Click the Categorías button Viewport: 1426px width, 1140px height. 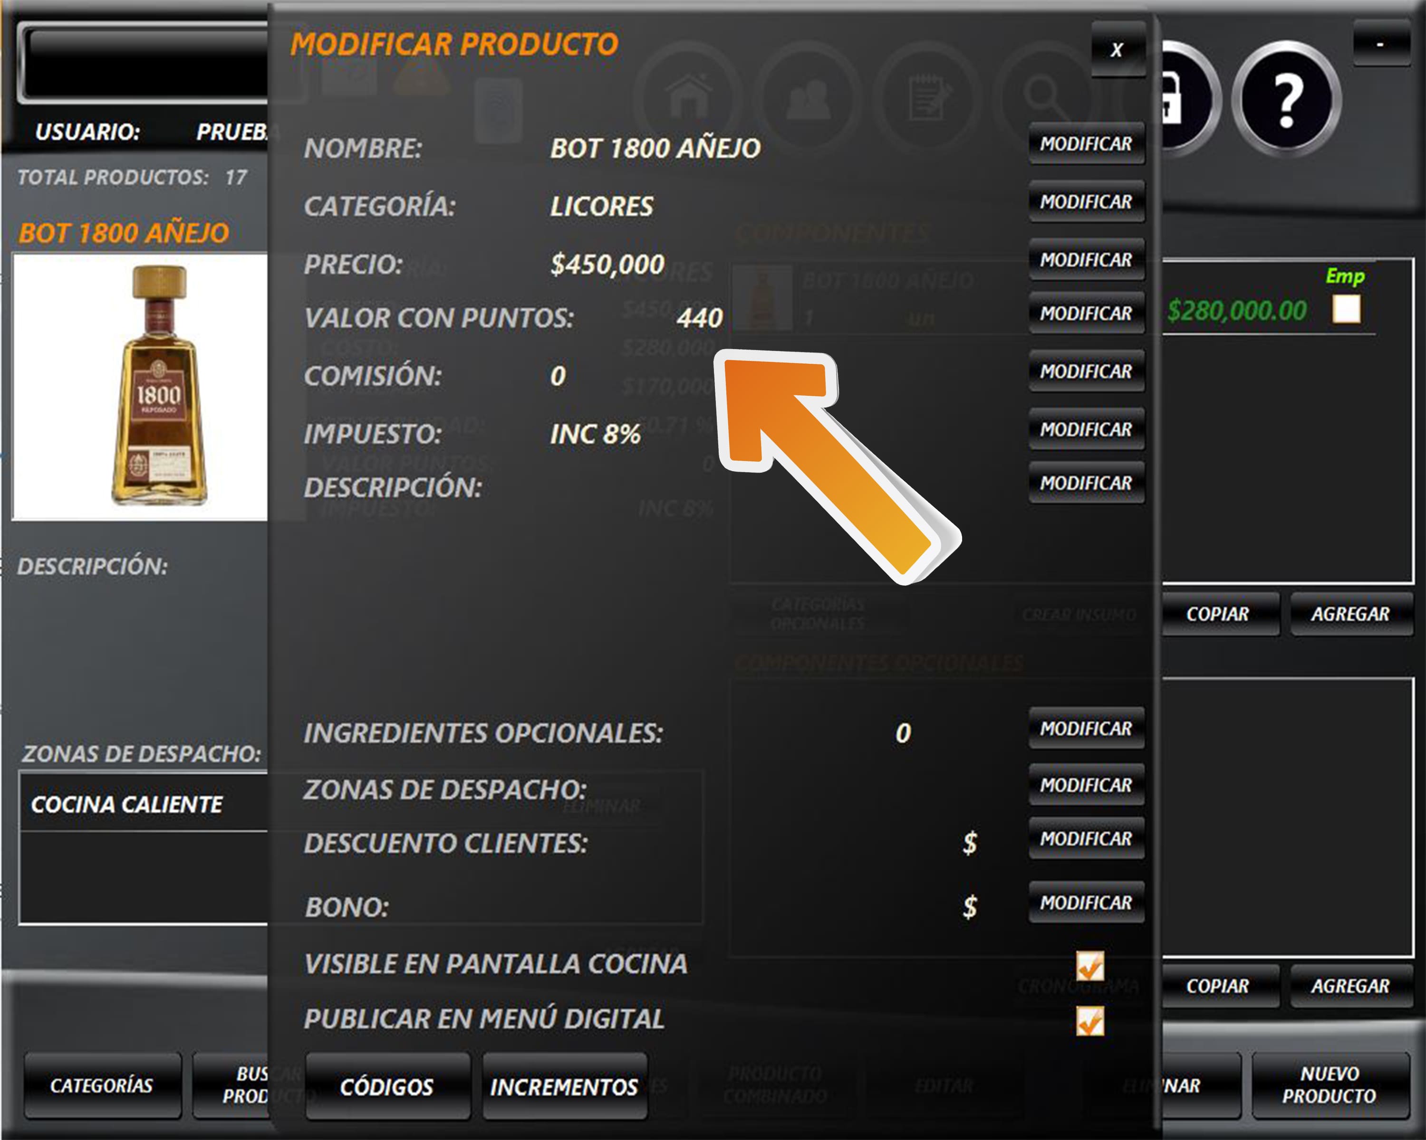click(x=102, y=1085)
